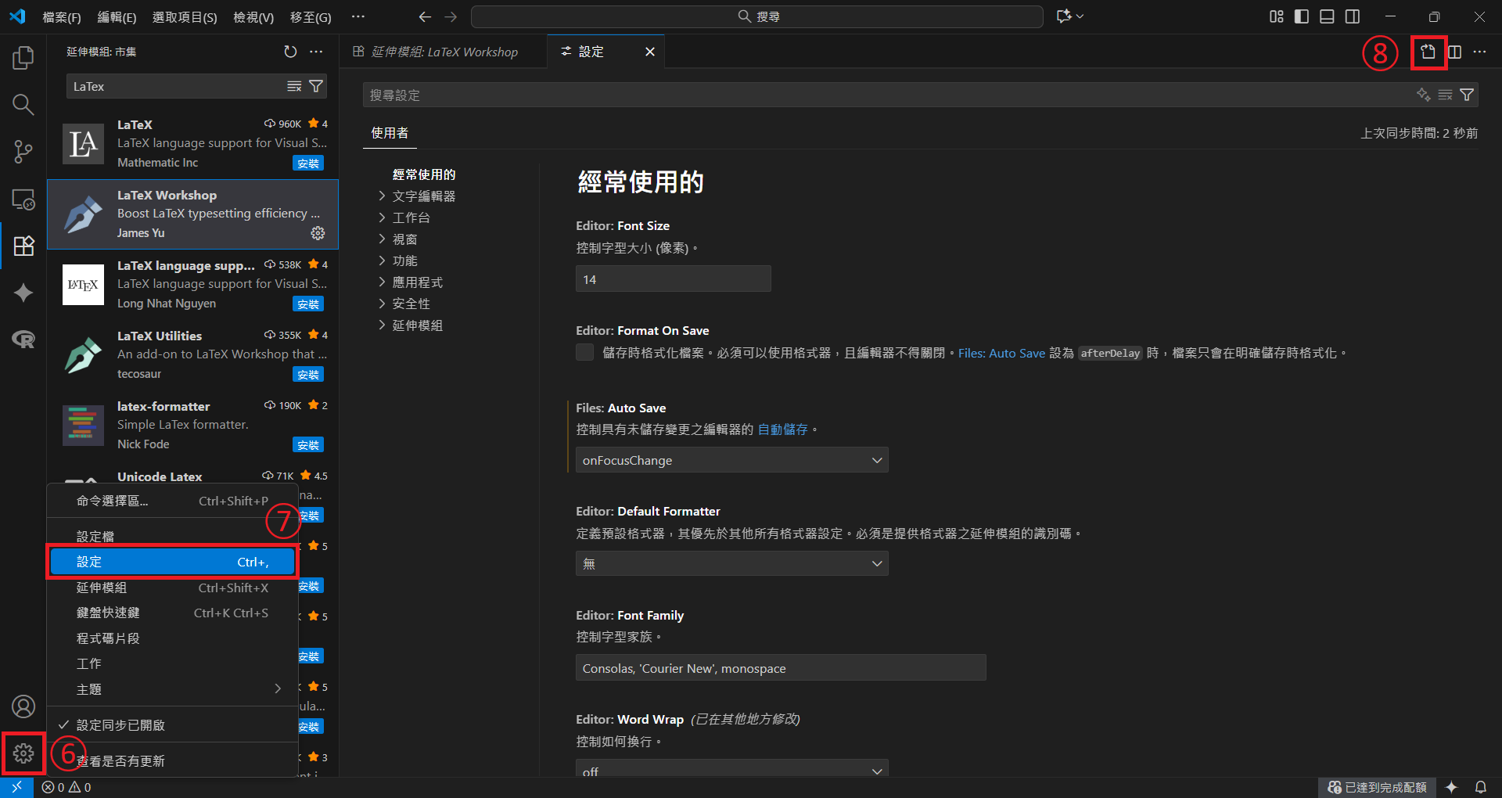Open the Default Formatter dropdown
1502x798 pixels.
pyautogui.click(x=732, y=563)
